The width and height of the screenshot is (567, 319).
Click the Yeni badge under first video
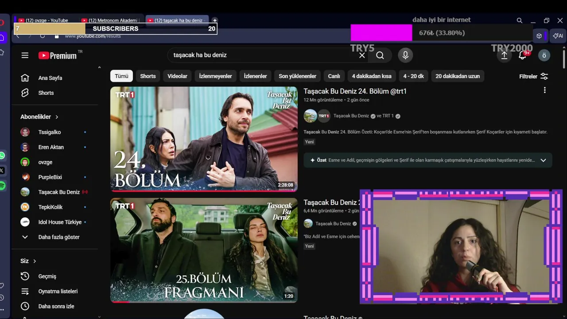(309, 142)
